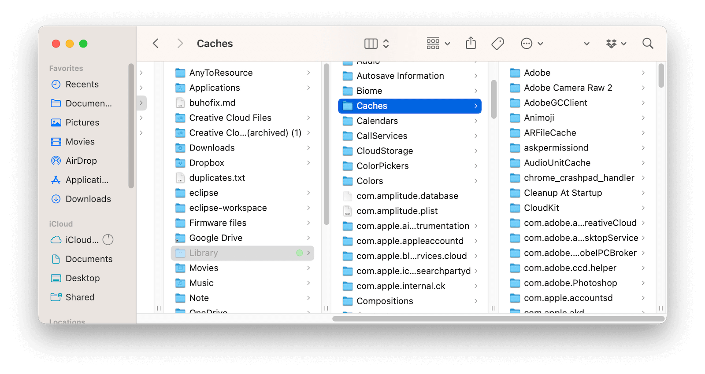Image resolution: width=705 pixels, height=374 pixels.
Task: Expand the Firmware files folder chevron
Action: point(308,223)
